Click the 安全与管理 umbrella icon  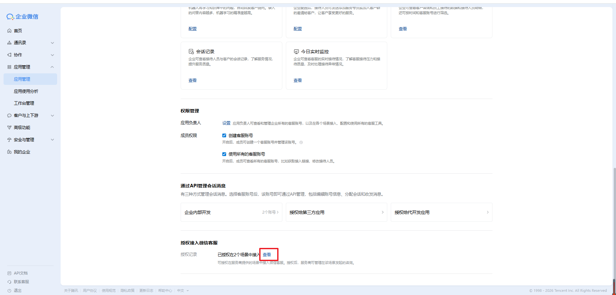click(x=9, y=140)
